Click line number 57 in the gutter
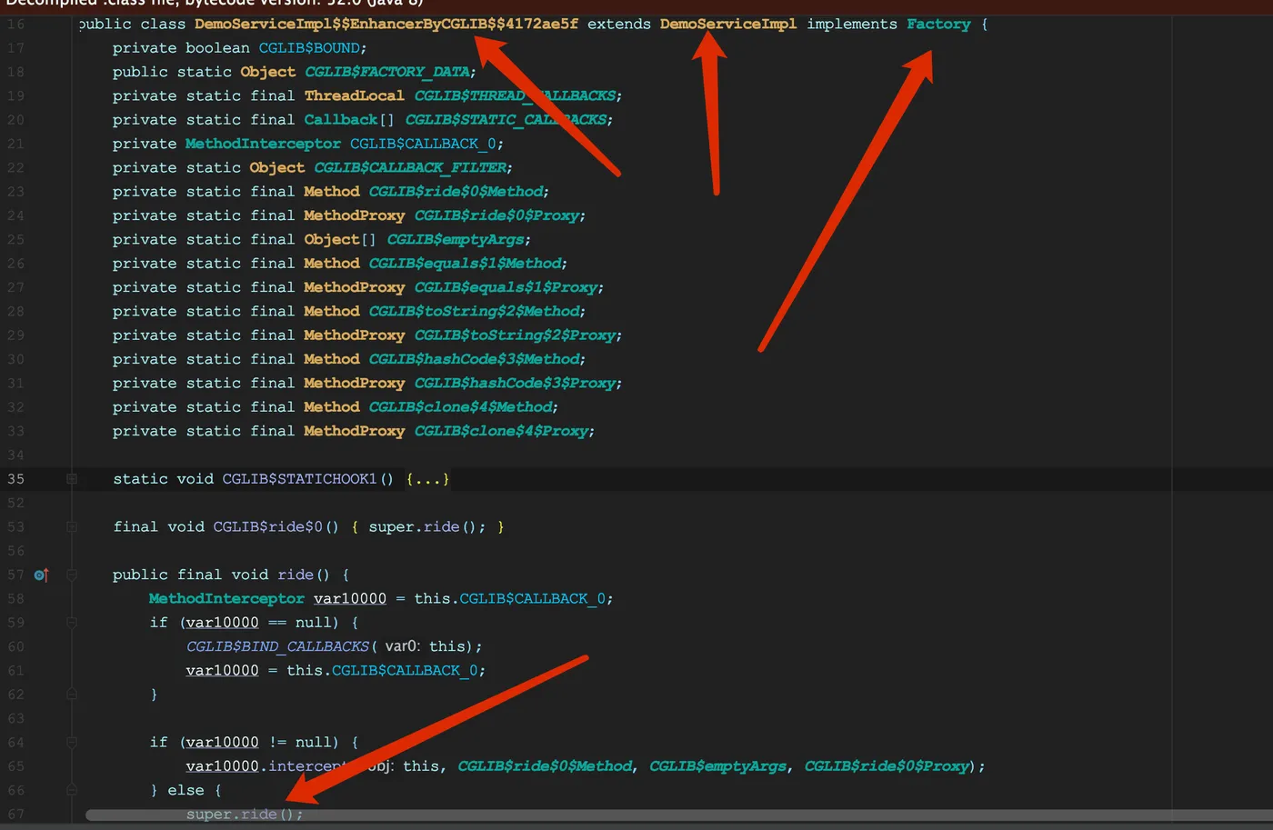Viewport: 1273px width, 830px height. point(16,575)
